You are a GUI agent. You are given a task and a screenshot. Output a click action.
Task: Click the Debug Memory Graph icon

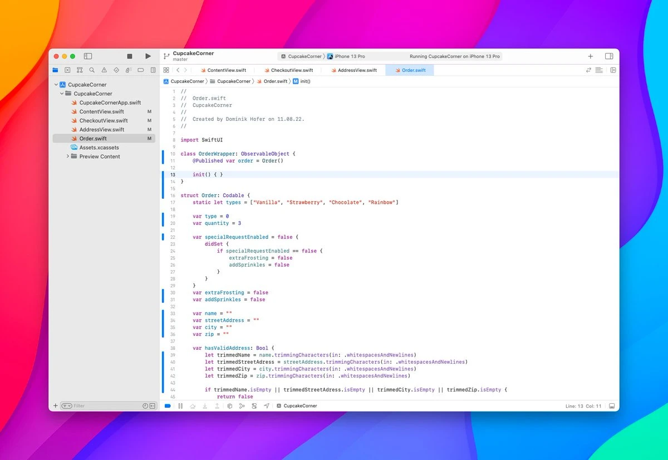click(242, 406)
